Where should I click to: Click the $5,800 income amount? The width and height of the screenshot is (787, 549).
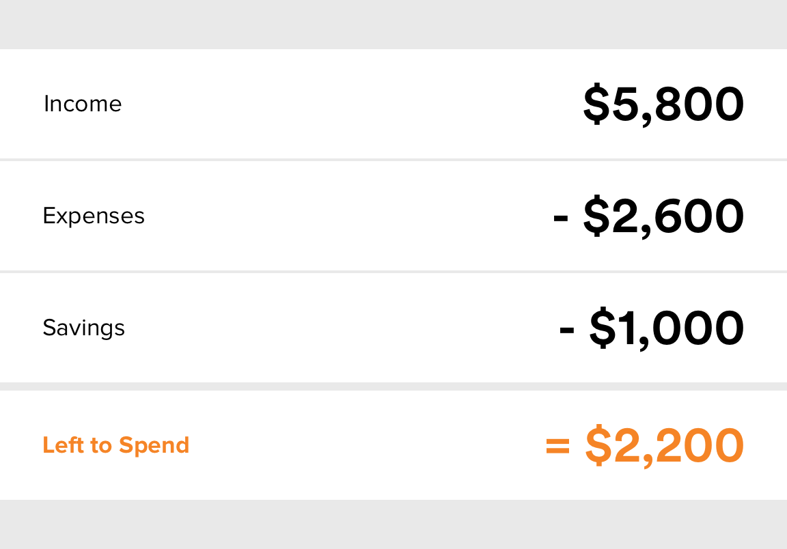[663, 104]
